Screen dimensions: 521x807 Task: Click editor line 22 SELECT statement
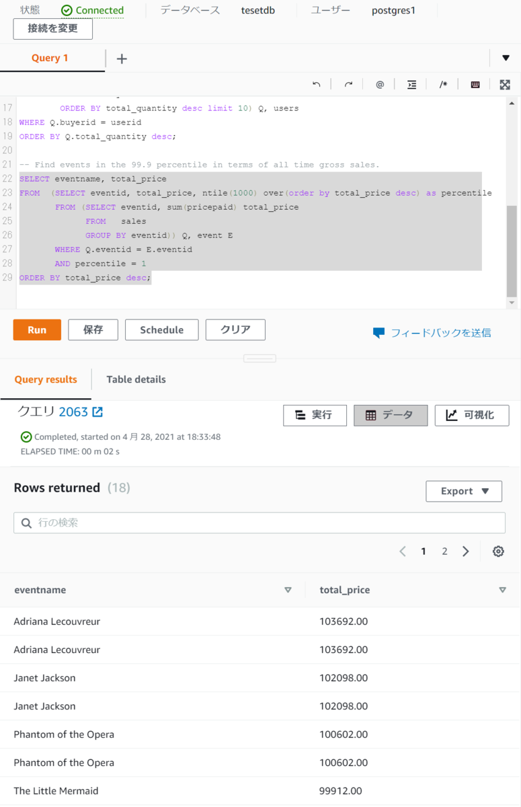pyautogui.click(x=93, y=179)
